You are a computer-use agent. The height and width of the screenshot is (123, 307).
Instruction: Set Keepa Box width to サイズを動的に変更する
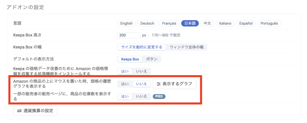pyautogui.click(x=142, y=47)
